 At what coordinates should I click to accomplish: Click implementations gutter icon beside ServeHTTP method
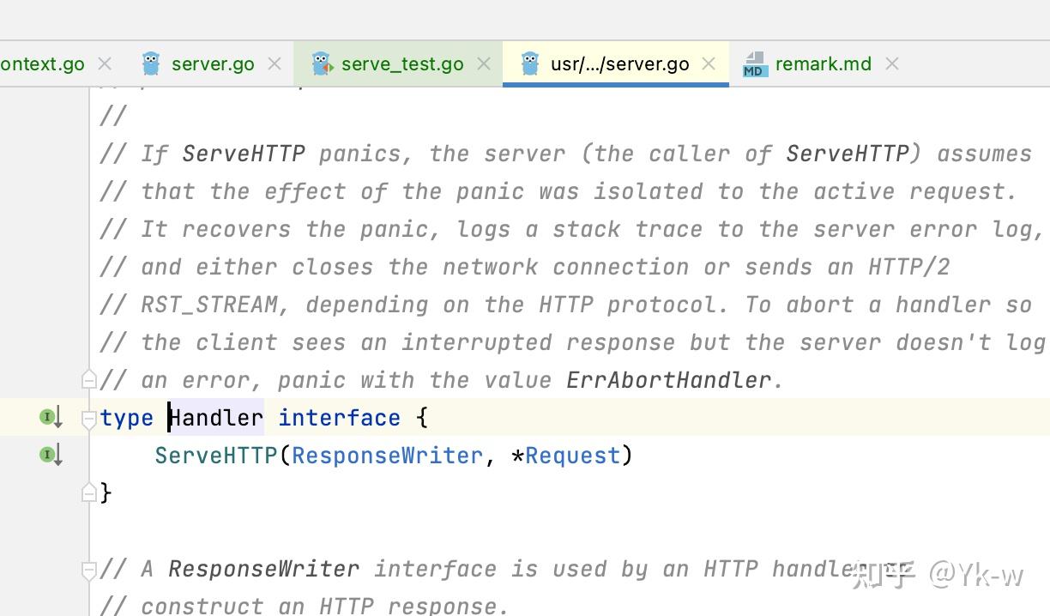pos(49,455)
